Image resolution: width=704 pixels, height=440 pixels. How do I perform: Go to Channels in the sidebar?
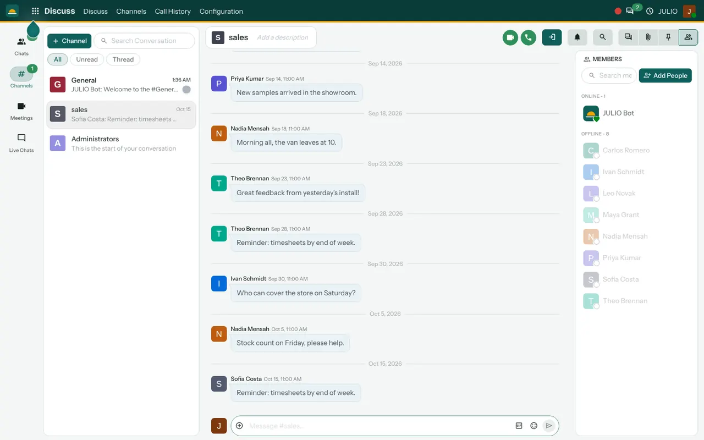pos(21,79)
